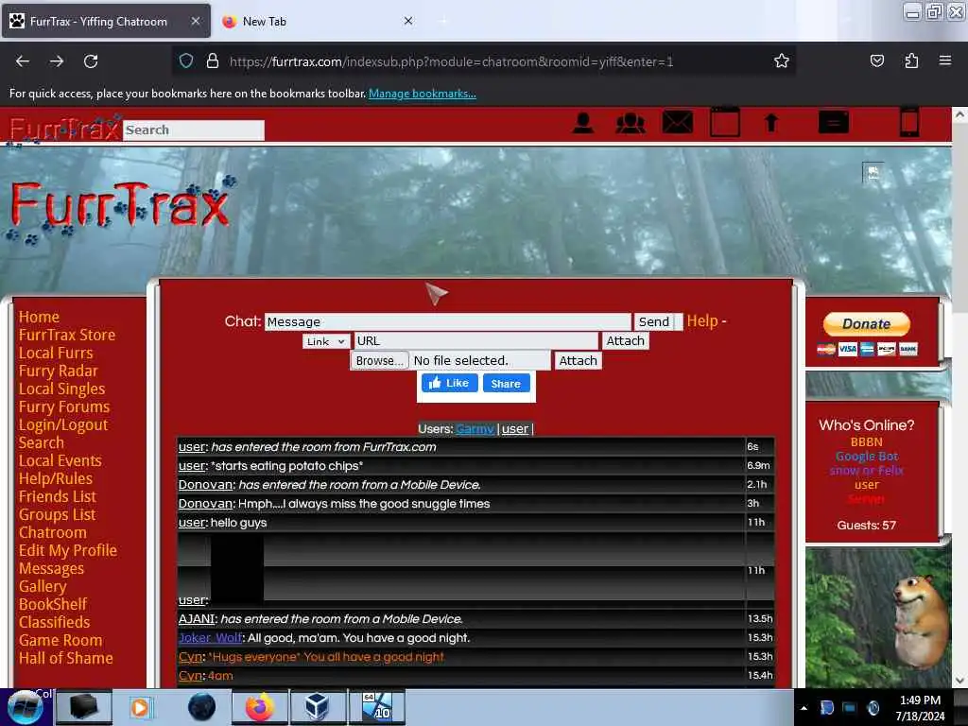Click the paper plane cursor icon above chat
The height and width of the screenshot is (726, 968).
(436, 293)
